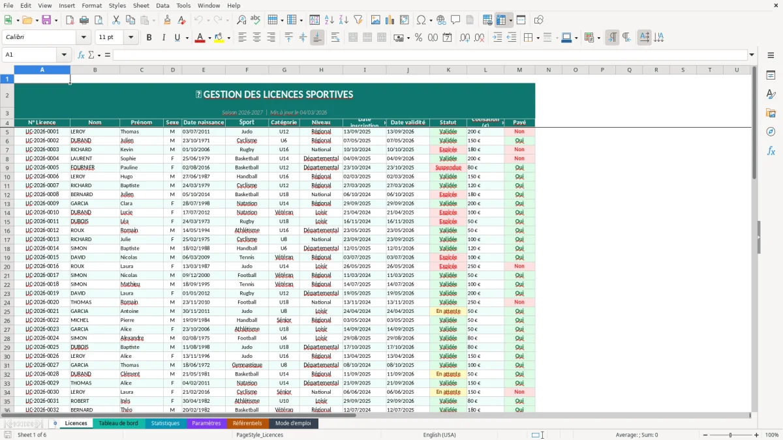Open a file with the folder icon
Image resolution: width=783 pixels, height=440 pixels.
(27, 20)
